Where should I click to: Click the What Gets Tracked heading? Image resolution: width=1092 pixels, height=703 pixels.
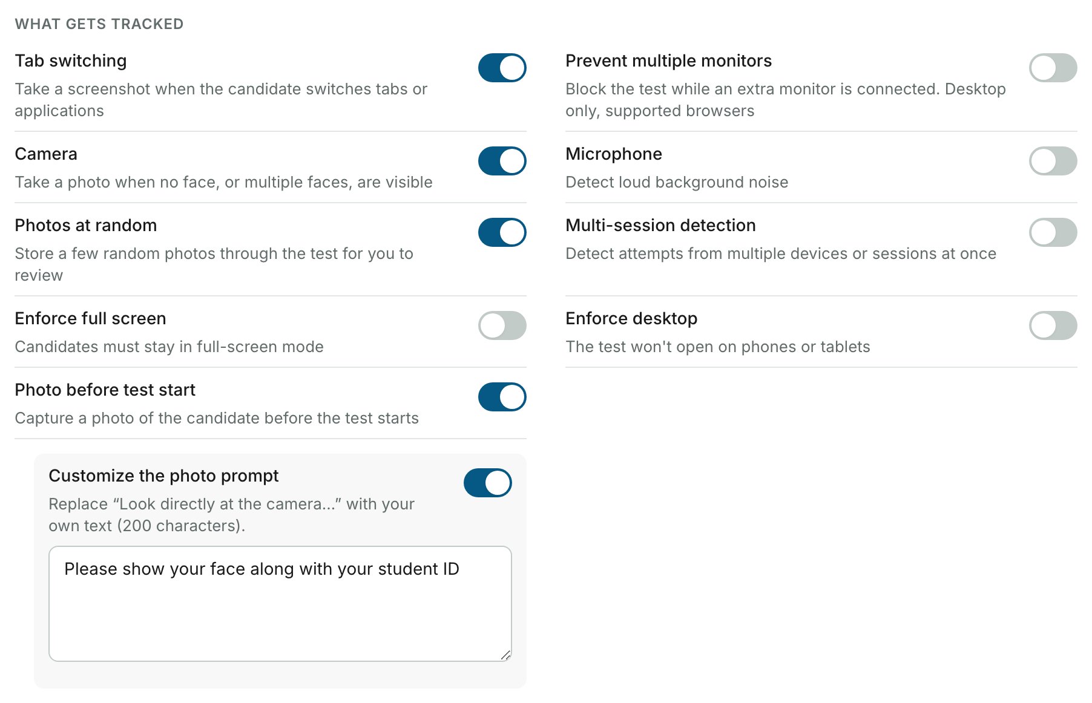click(99, 24)
